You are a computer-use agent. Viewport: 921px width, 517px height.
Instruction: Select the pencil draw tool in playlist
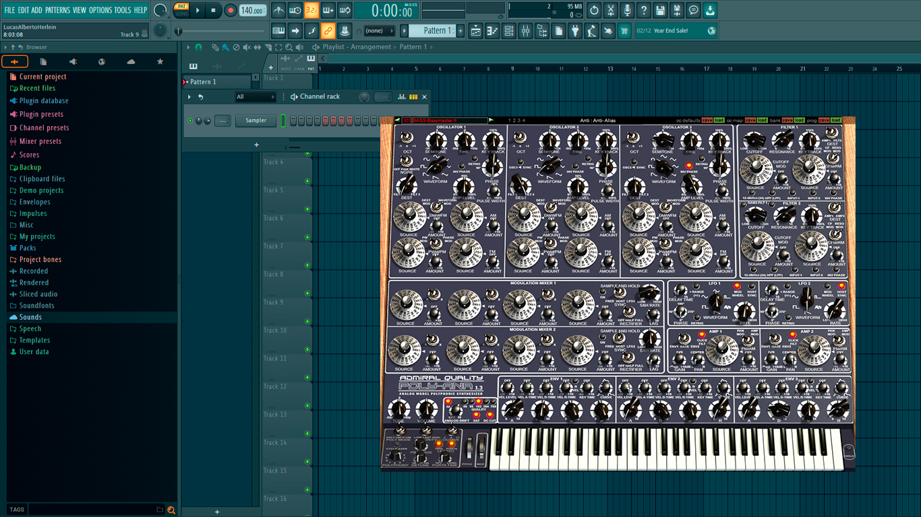click(x=215, y=47)
